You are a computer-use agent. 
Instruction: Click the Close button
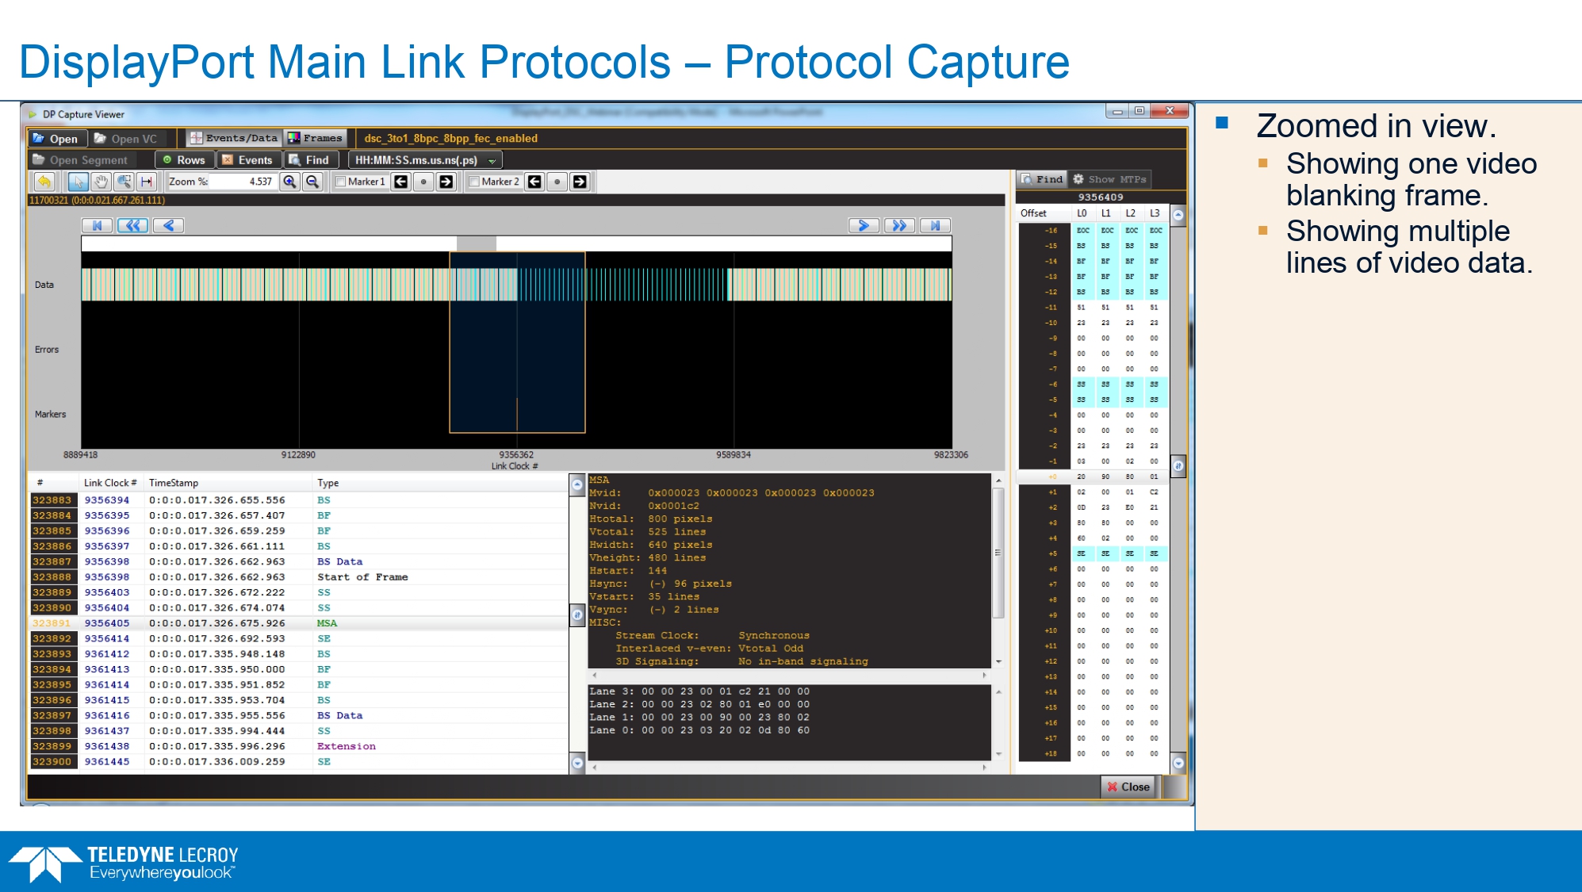pos(1128,787)
